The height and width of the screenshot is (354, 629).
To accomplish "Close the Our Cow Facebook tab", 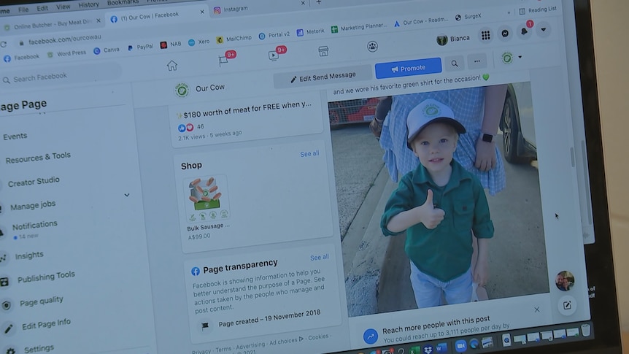I will click(202, 12).
